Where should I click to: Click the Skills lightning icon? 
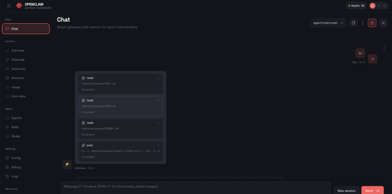(x=8, y=127)
